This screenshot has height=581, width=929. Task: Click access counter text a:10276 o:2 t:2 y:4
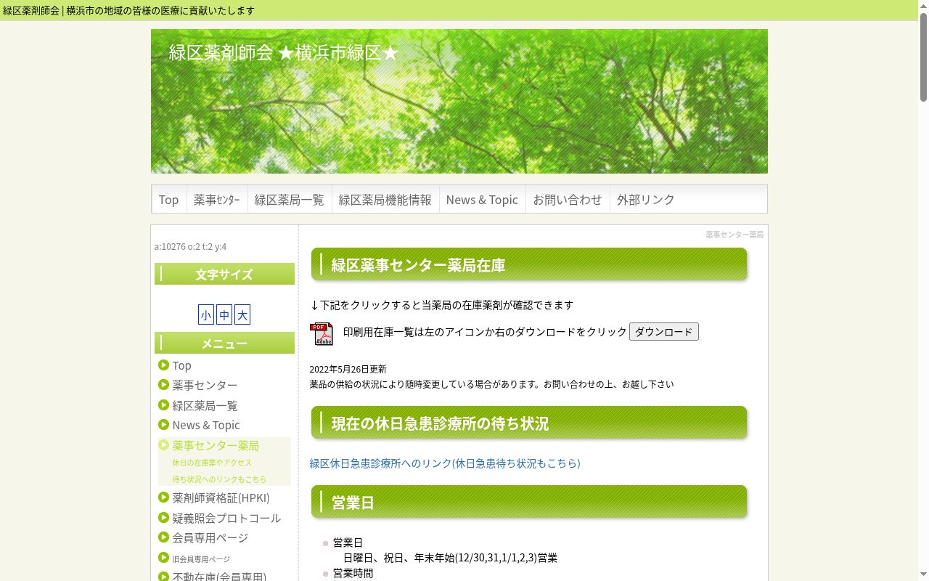(x=190, y=246)
